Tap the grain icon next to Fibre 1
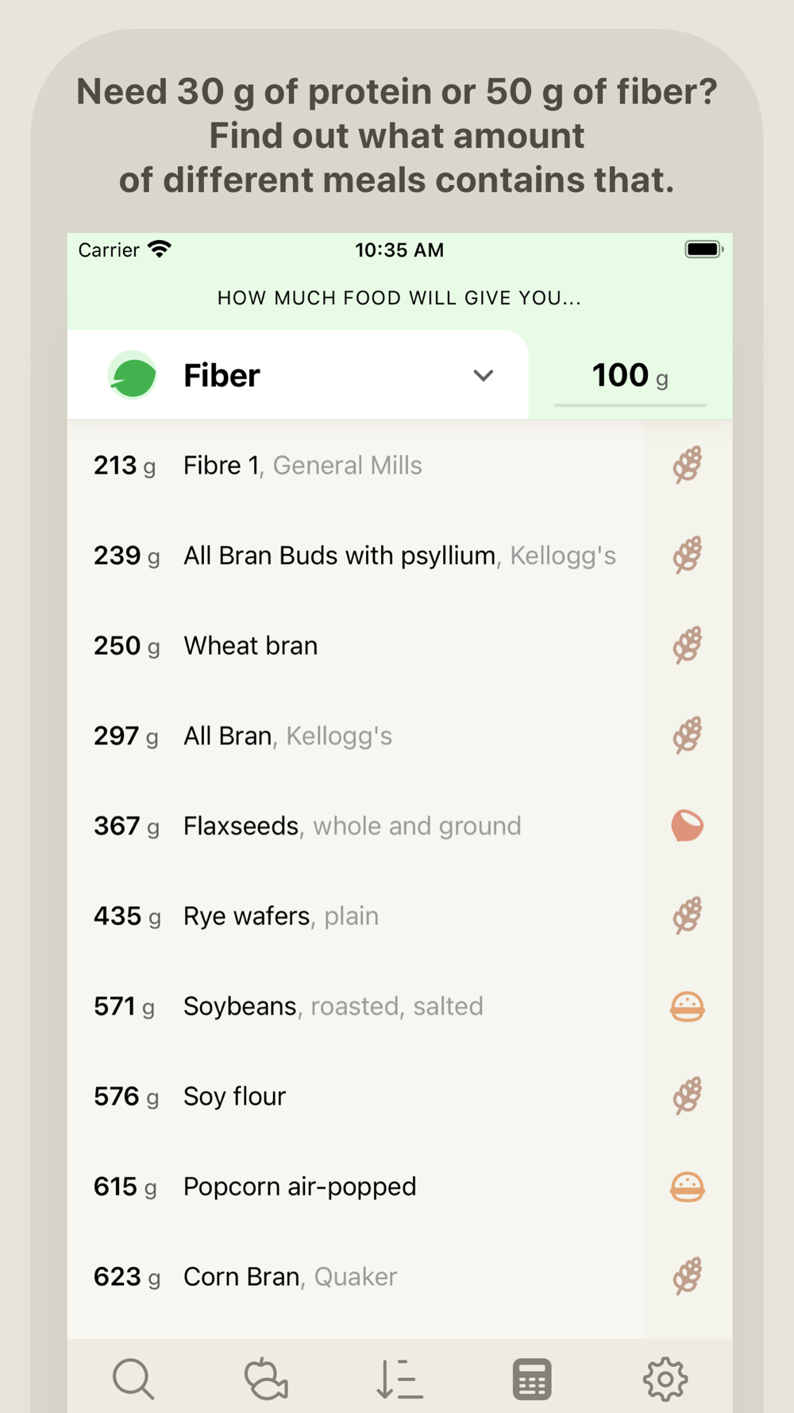 click(x=688, y=465)
